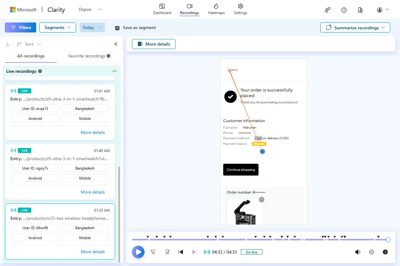Open the Today date range dropdown
400x266 pixels.
[93, 27]
